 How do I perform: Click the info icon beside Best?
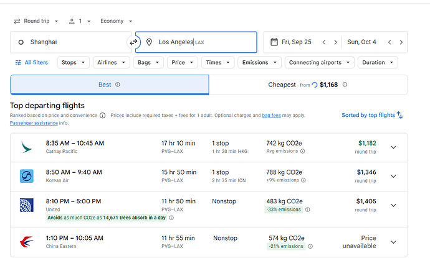(118, 85)
